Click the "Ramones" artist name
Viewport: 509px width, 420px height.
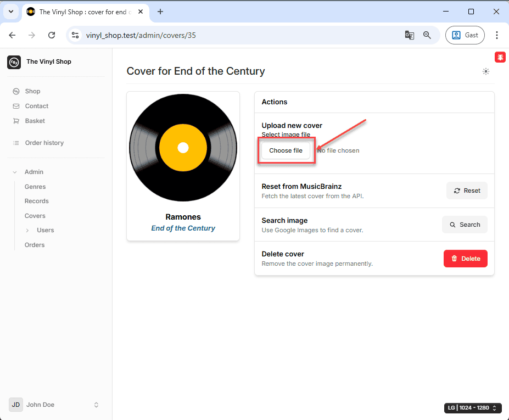click(183, 217)
